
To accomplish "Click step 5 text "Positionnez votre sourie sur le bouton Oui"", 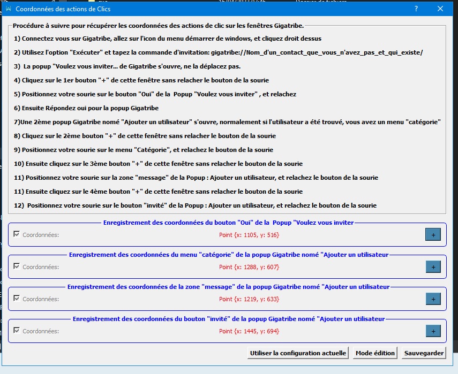I will tap(155, 94).
